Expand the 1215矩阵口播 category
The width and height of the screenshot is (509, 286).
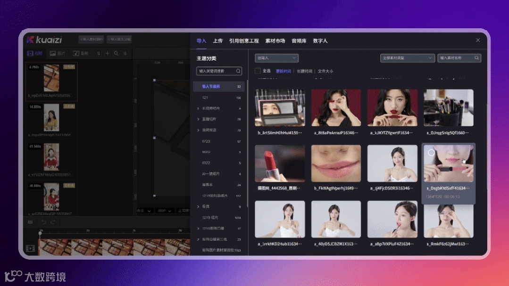[198, 229]
